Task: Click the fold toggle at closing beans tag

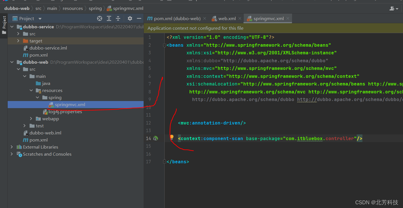Action: pyautogui.click(x=164, y=162)
